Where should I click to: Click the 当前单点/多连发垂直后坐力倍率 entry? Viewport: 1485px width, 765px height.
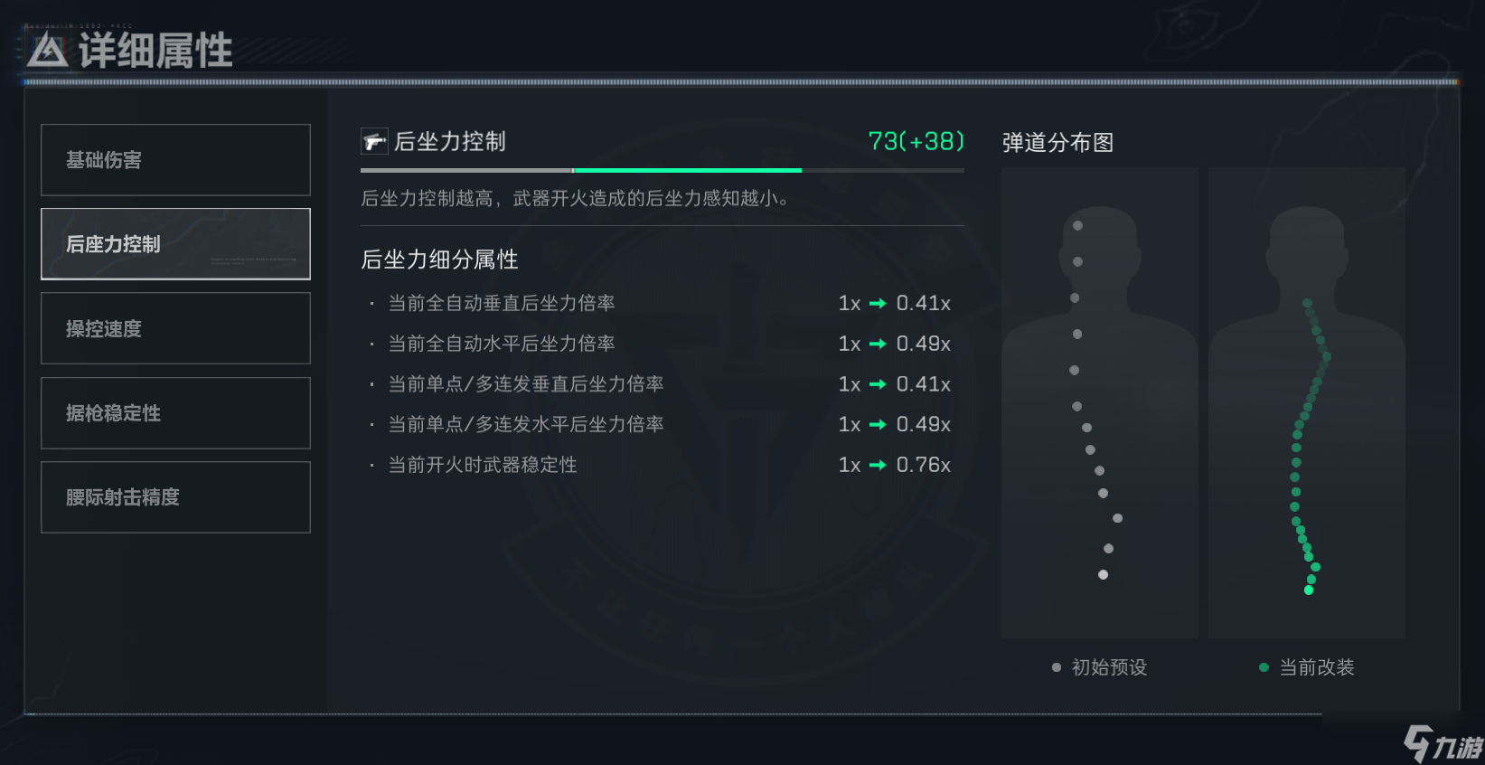[526, 384]
